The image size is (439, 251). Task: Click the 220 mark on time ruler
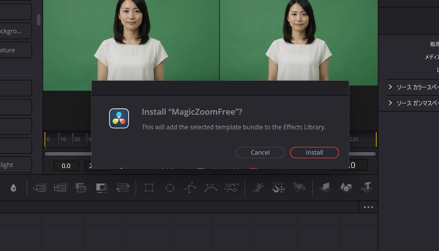354,139
